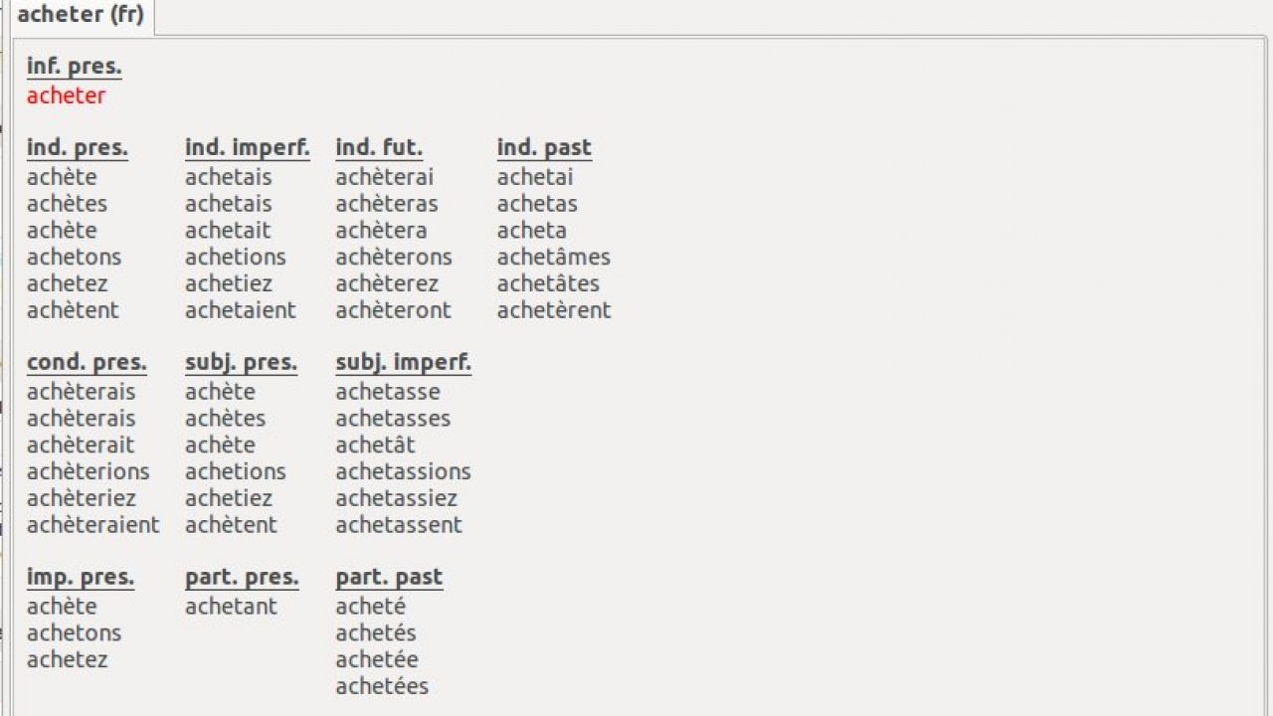The height and width of the screenshot is (716, 1273).
Task: Click the word achetèrent
Action: point(554,310)
